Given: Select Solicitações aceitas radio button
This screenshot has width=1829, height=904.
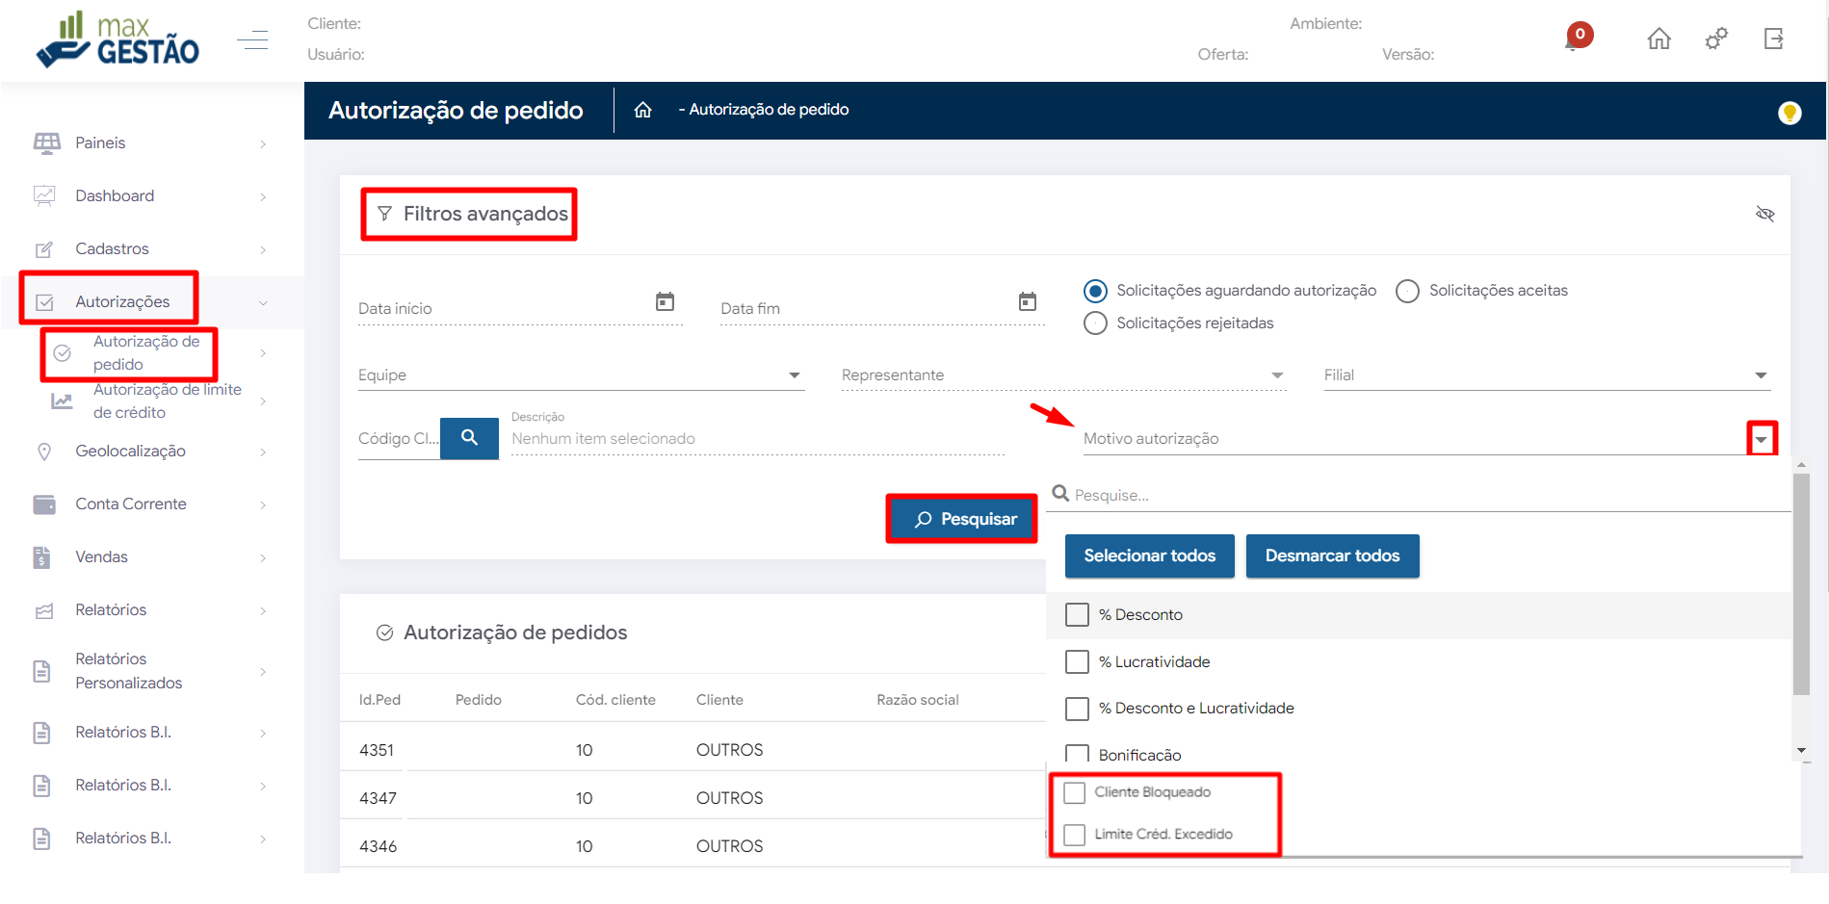Looking at the screenshot, I should coord(1407,291).
